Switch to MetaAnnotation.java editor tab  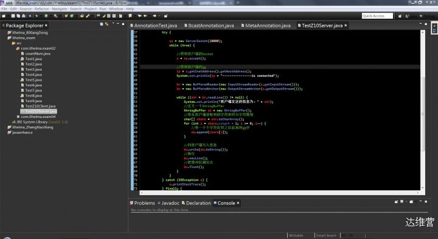click(266, 26)
